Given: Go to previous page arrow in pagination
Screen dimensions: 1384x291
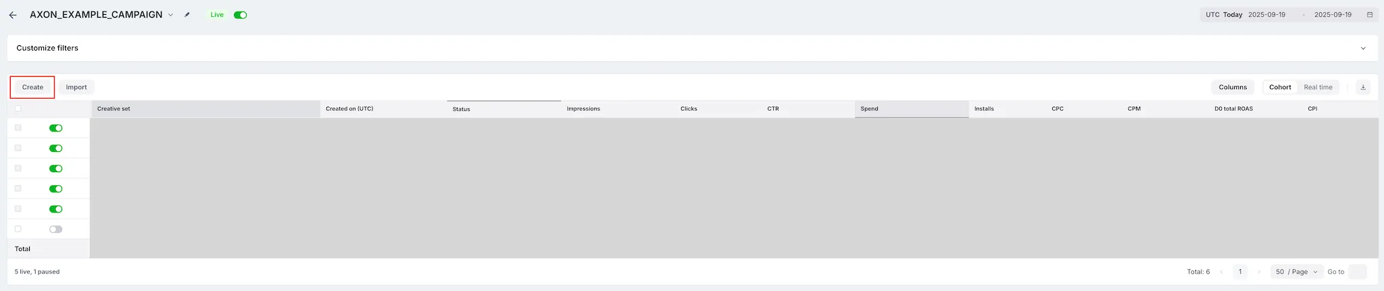Looking at the screenshot, I should point(1222,272).
